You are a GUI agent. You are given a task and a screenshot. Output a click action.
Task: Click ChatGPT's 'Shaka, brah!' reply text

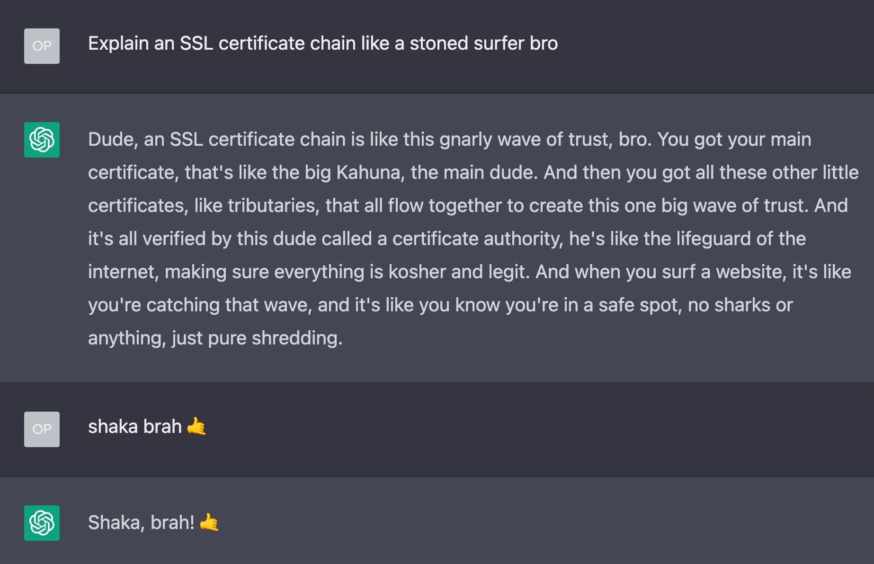point(141,523)
